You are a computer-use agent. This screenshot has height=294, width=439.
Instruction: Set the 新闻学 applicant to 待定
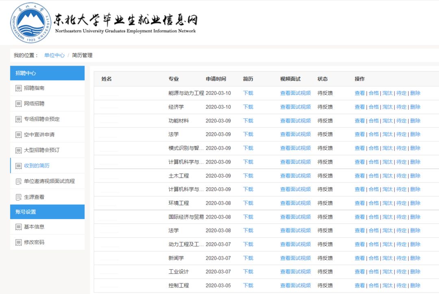(401, 258)
